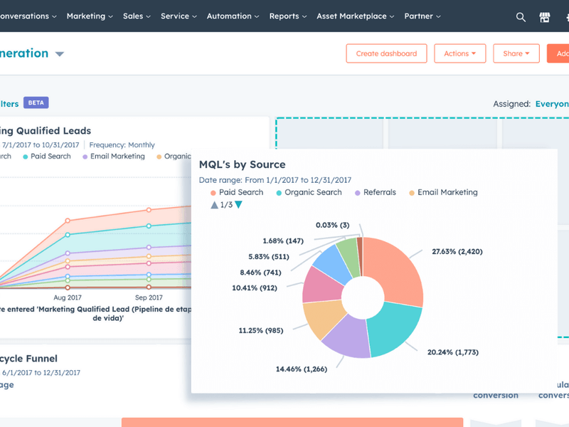569x427 pixels.
Task: Toggle Paid Search in area chart legend
Action: pyautogui.click(x=47, y=157)
